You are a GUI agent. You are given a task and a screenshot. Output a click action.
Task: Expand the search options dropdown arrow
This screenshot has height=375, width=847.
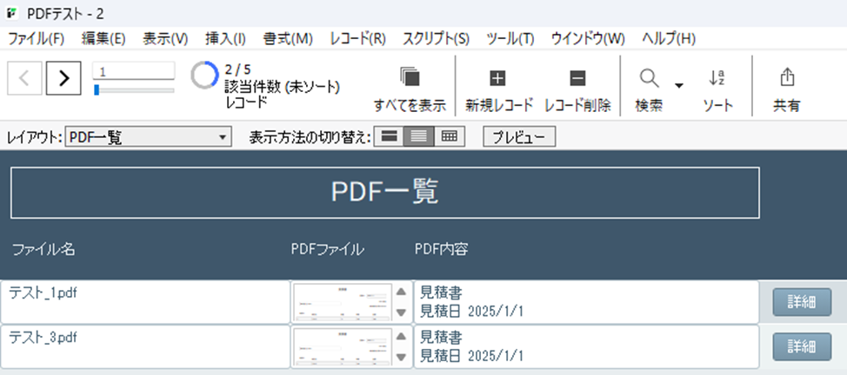point(679,85)
